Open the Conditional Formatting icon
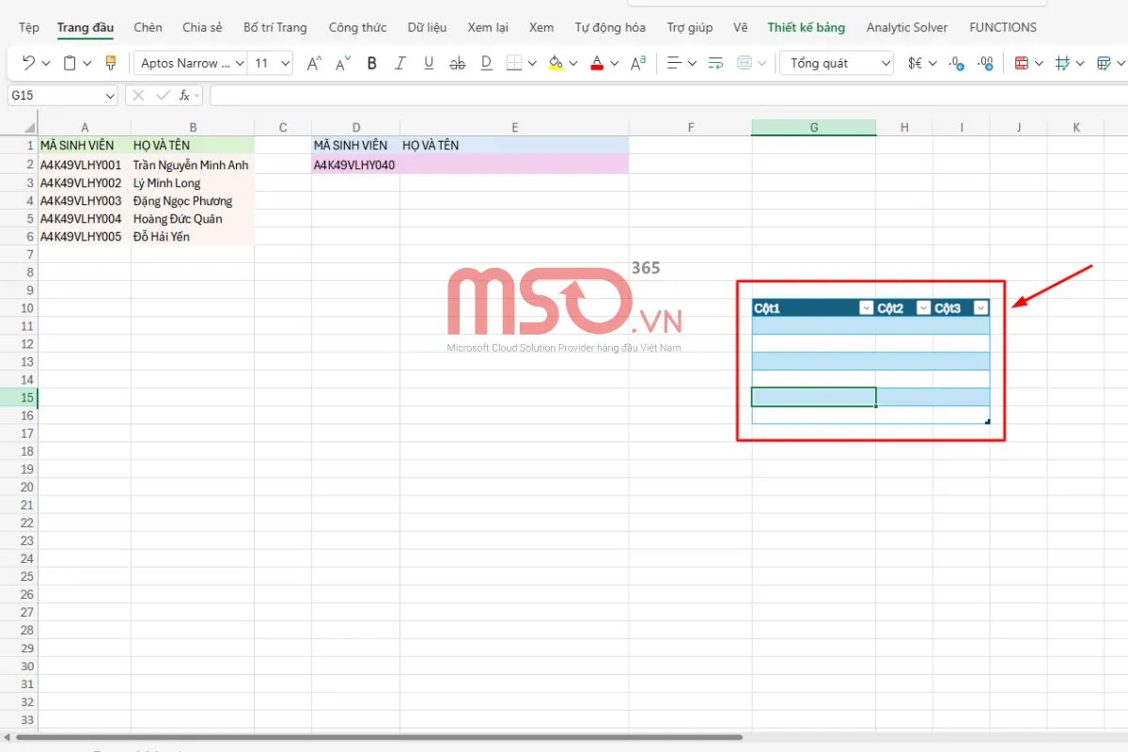This screenshot has height=752, width=1128. click(1022, 64)
